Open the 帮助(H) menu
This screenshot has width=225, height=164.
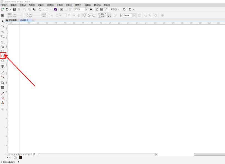click(x=107, y=5)
